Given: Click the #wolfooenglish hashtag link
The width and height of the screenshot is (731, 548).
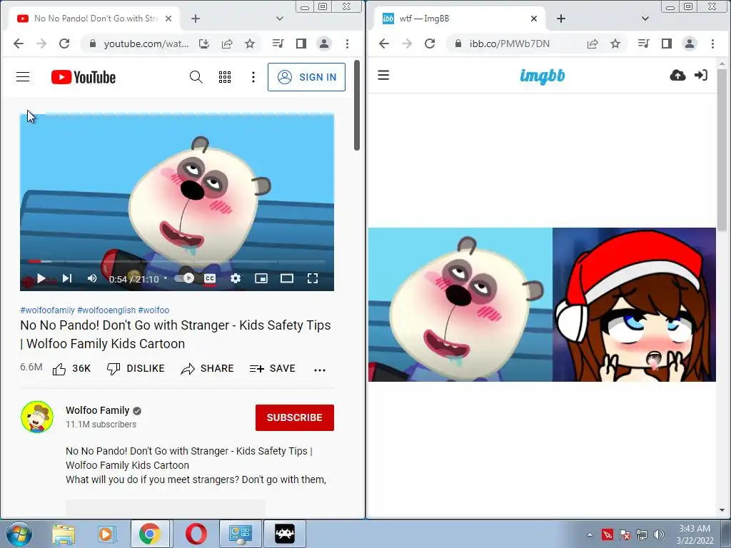Looking at the screenshot, I should pos(106,310).
